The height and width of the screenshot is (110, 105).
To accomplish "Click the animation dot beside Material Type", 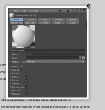I will [x=11, y=62].
